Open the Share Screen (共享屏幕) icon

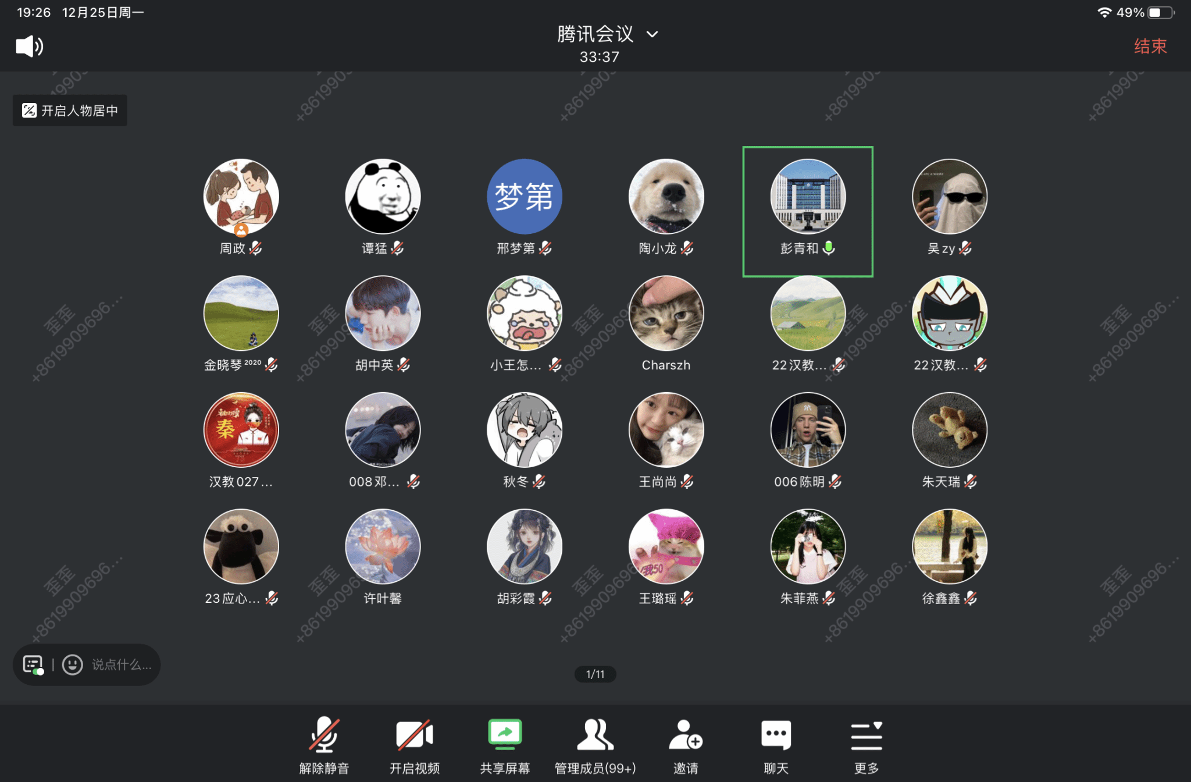pos(505,734)
